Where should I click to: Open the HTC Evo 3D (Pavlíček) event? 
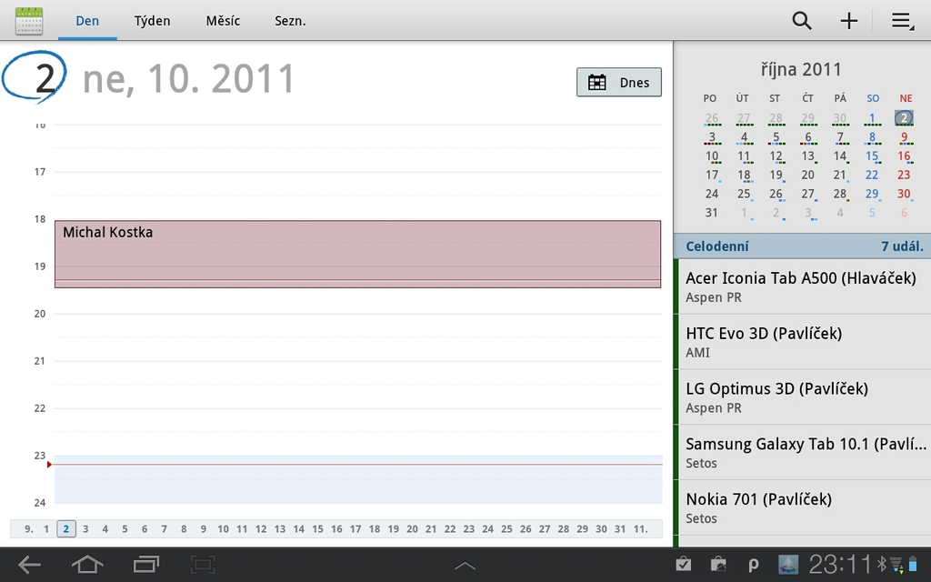(798, 342)
